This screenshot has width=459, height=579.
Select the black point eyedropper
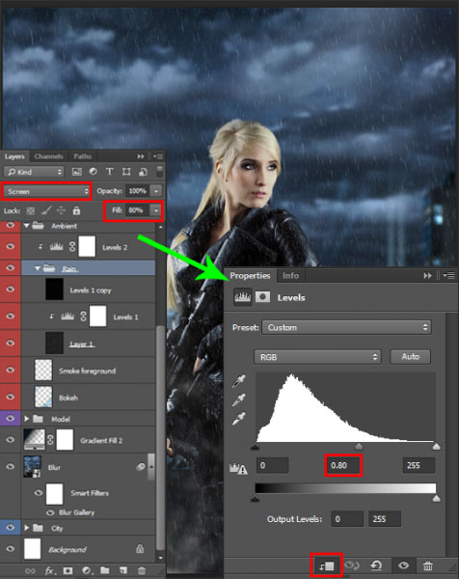[x=239, y=381]
